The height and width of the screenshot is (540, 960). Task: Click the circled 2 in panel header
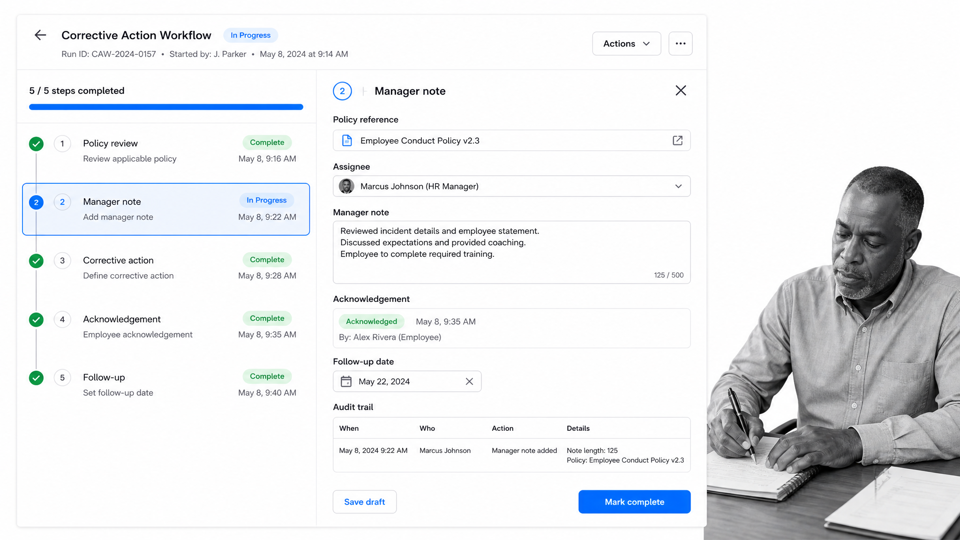pos(342,91)
